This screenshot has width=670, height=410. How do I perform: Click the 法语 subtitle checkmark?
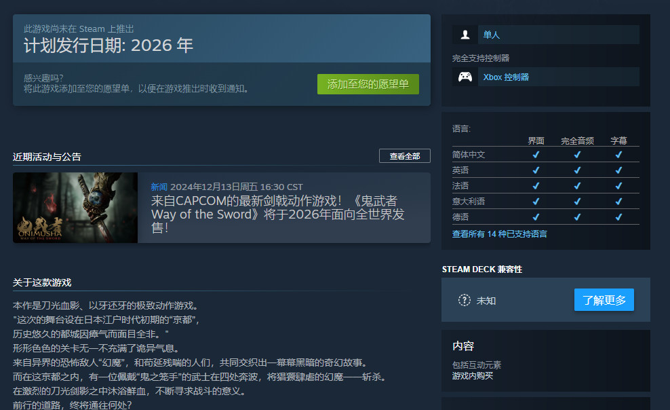(618, 185)
